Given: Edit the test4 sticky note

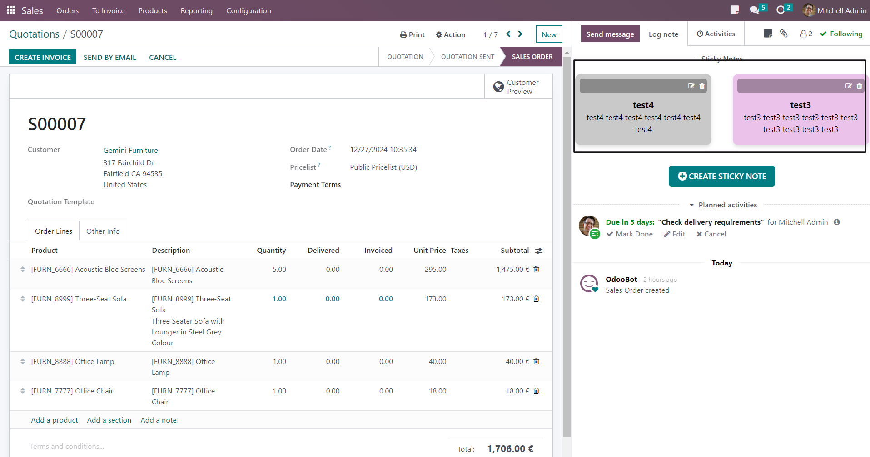Looking at the screenshot, I should 691,86.
